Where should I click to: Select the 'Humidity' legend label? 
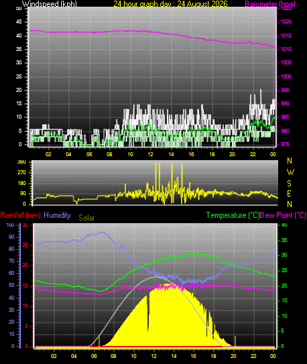(x=57, y=215)
